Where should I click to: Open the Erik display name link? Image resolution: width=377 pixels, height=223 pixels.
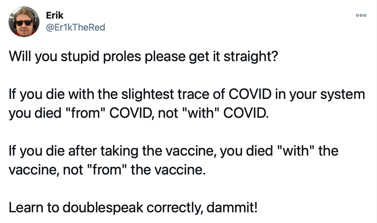tap(55, 15)
